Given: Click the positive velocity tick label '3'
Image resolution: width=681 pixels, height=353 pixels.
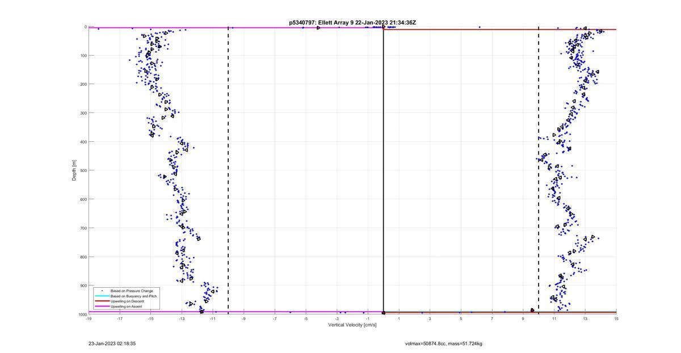Looking at the screenshot, I should point(430,318).
